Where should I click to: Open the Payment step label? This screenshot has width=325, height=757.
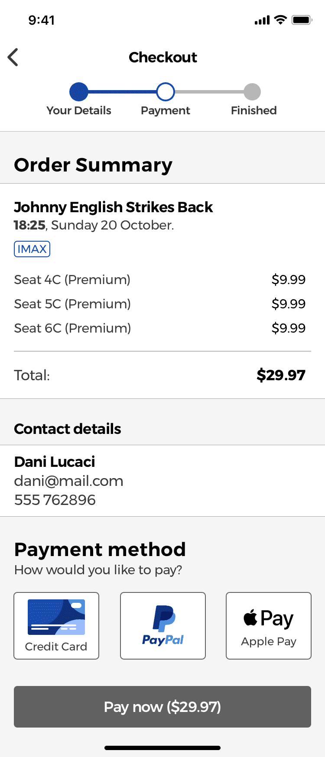coord(166,110)
